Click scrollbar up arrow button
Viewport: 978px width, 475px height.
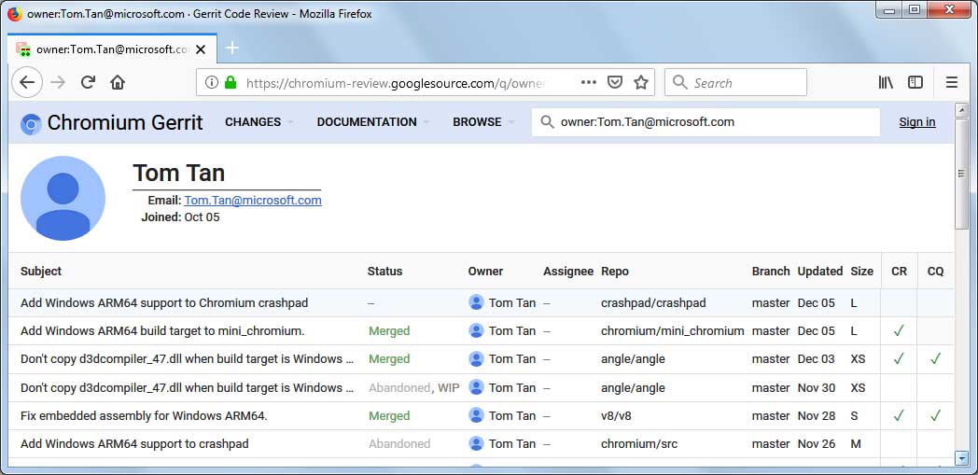[x=961, y=110]
